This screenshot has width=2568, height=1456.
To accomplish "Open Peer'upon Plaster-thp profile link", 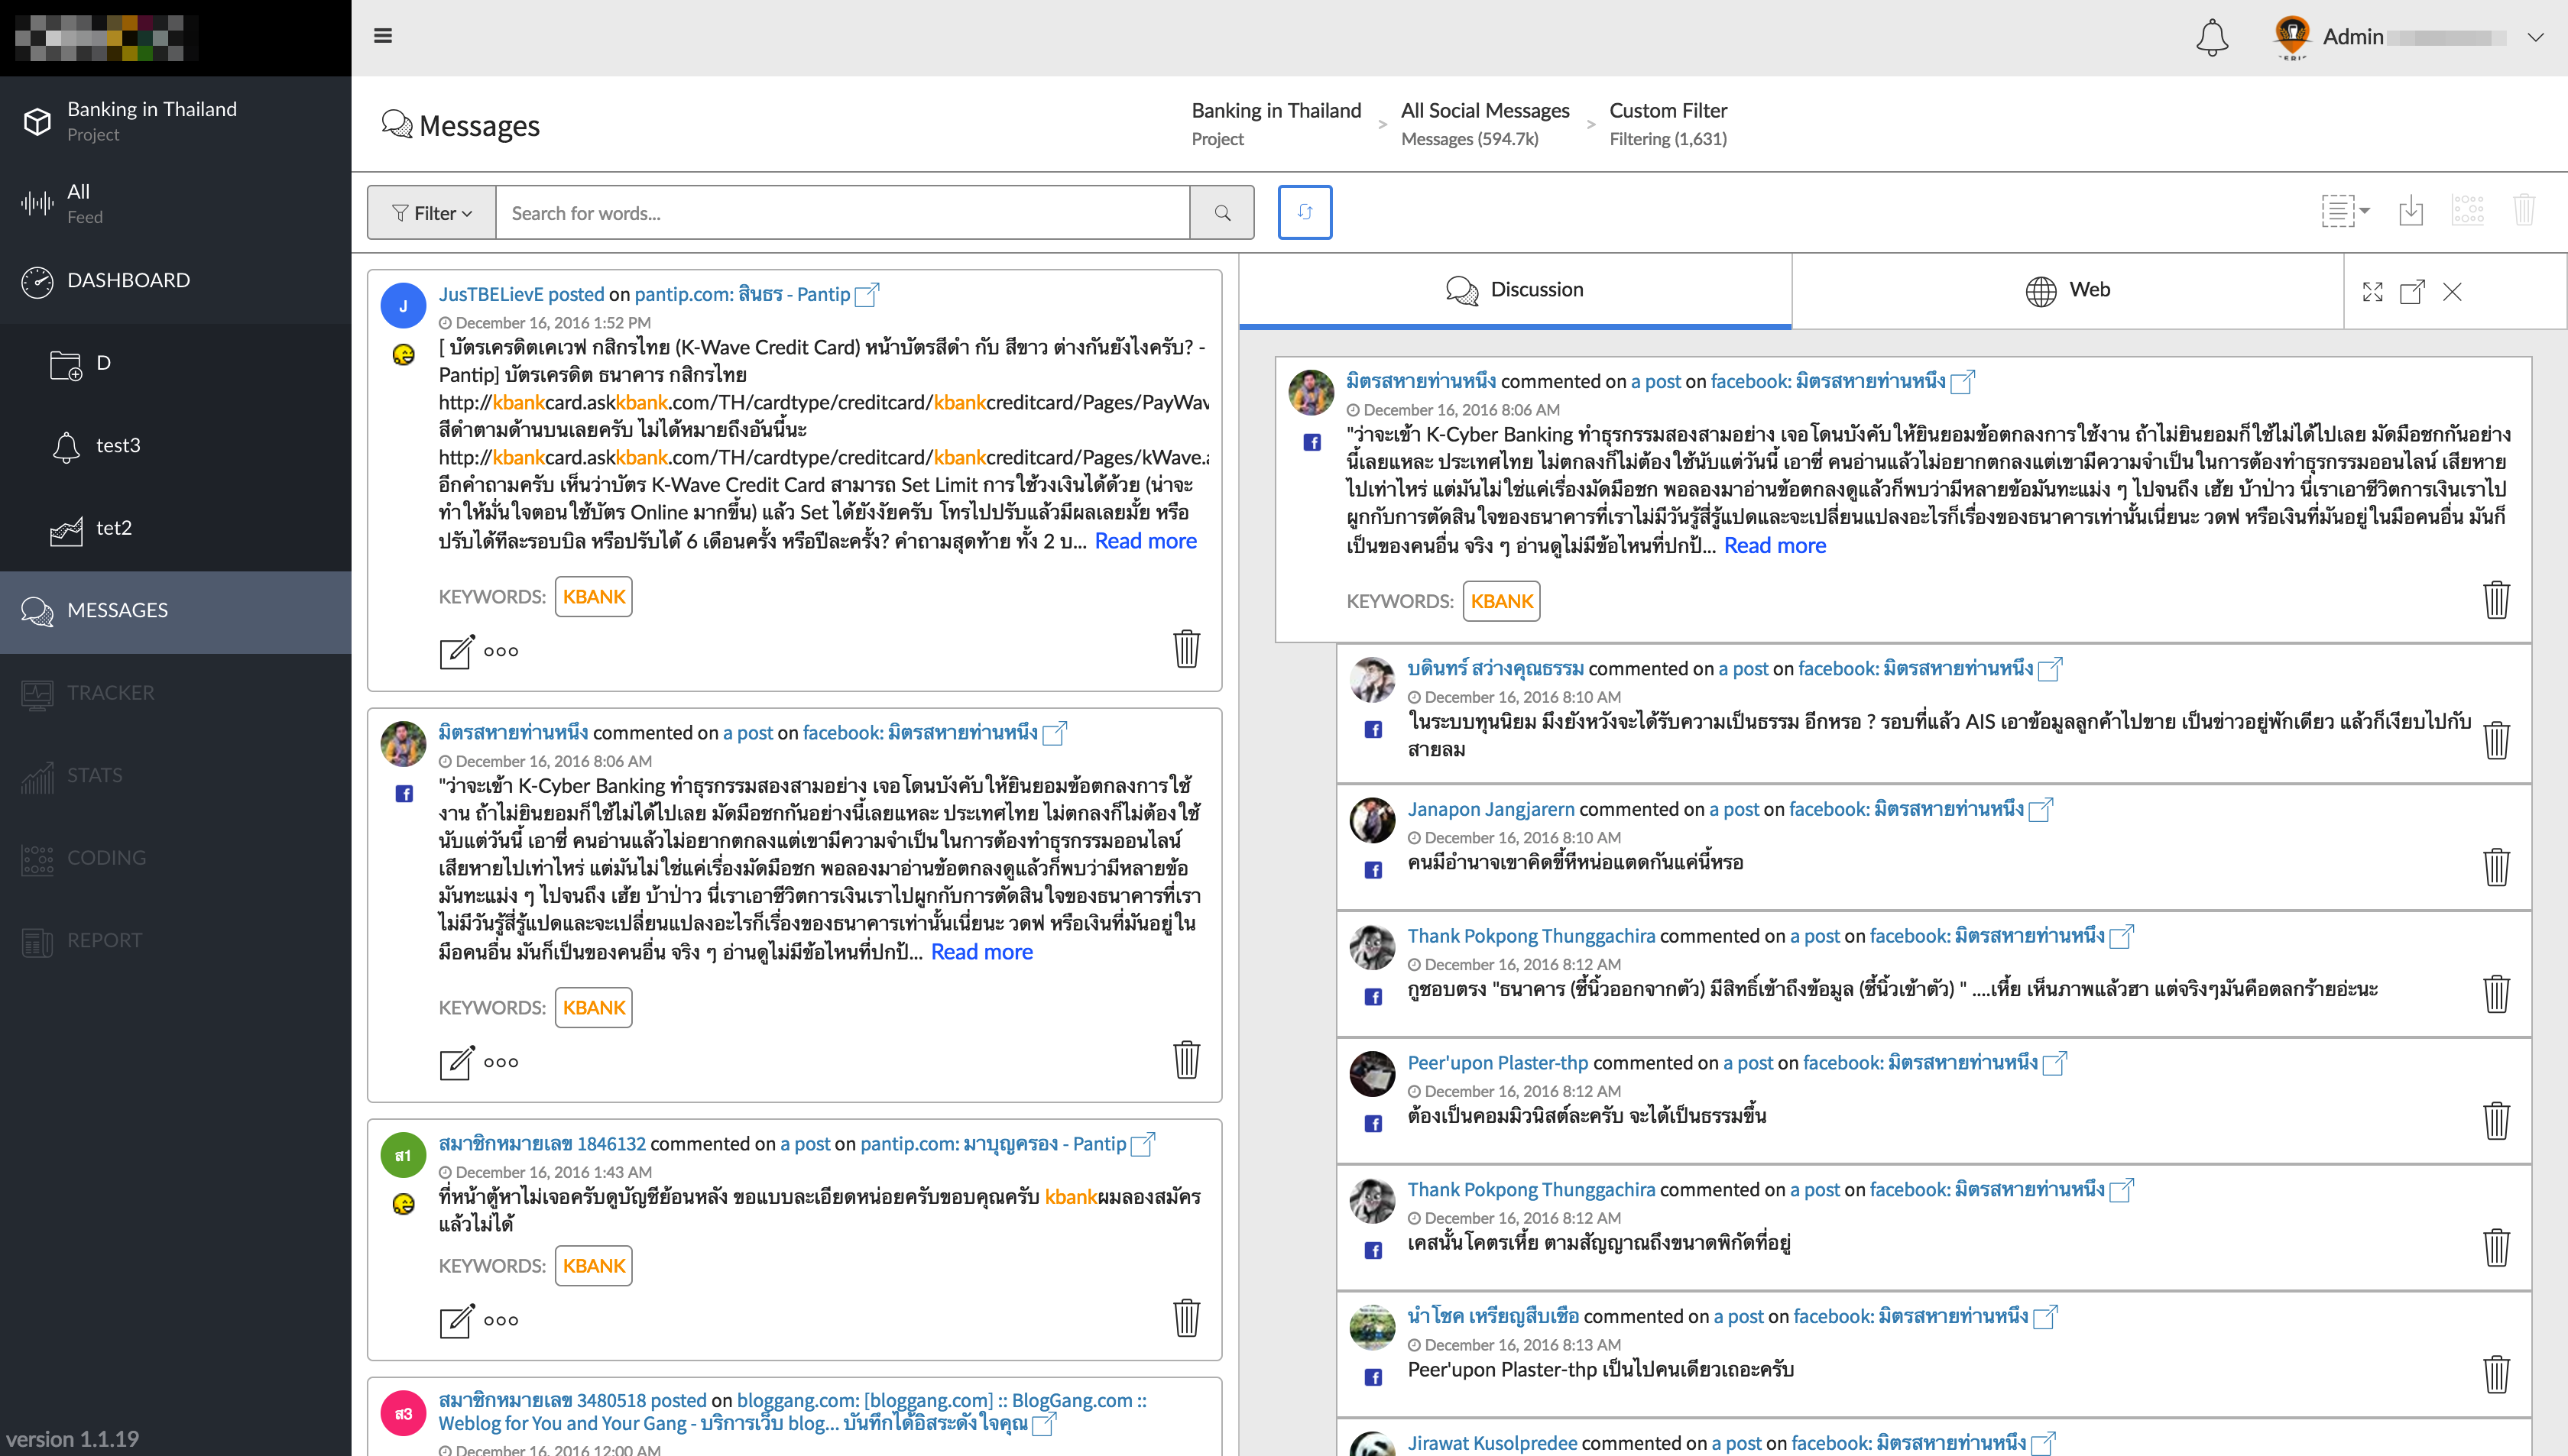I will click(x=1497, y=1063).
